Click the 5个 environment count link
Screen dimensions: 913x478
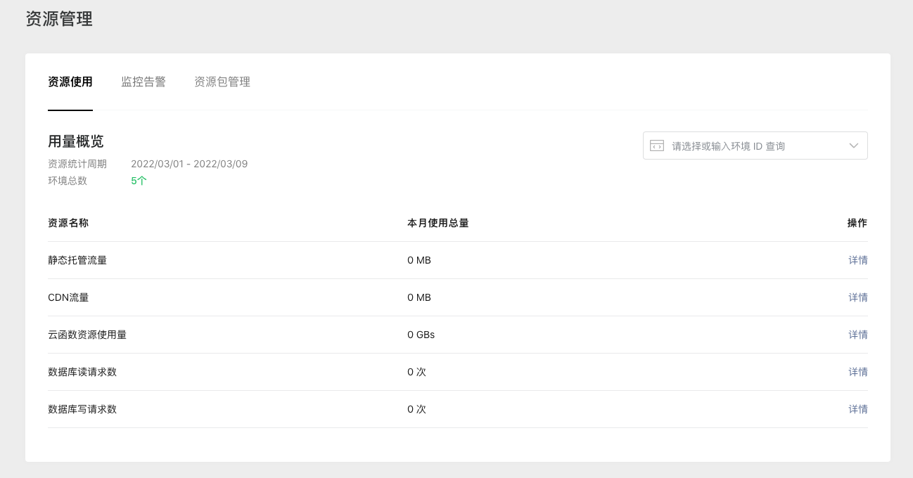[x=139, y=181]
